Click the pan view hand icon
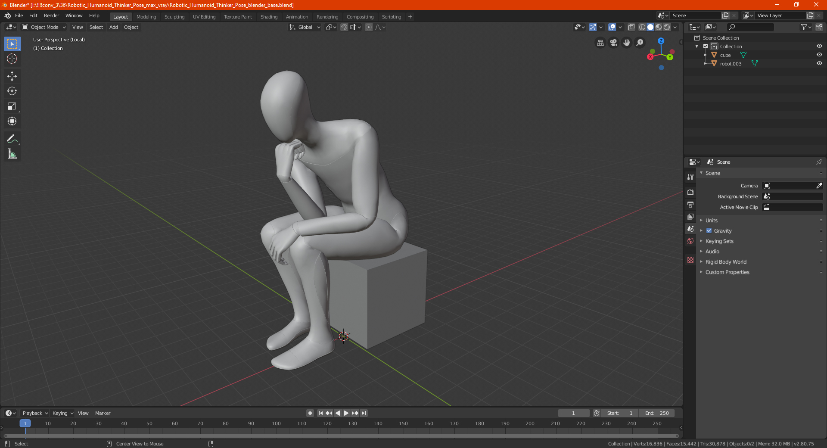The image size is (827, 448). click(x=627, y=43)
